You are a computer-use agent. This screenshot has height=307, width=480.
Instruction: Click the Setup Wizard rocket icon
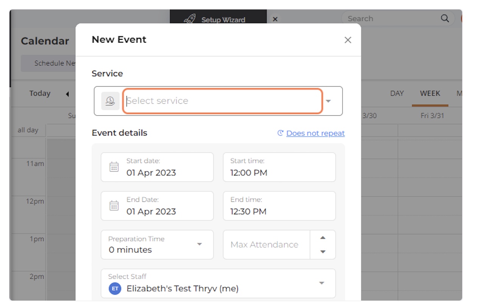click(x=190, y=19)
